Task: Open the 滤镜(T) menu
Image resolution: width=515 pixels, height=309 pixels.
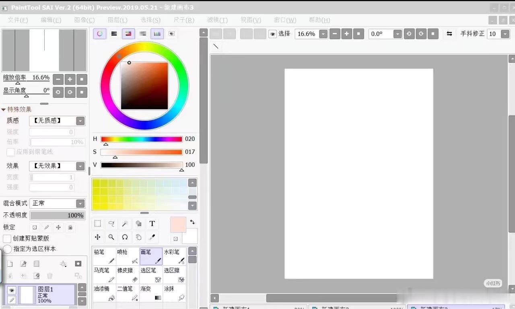Action: (x=217, y=20)
